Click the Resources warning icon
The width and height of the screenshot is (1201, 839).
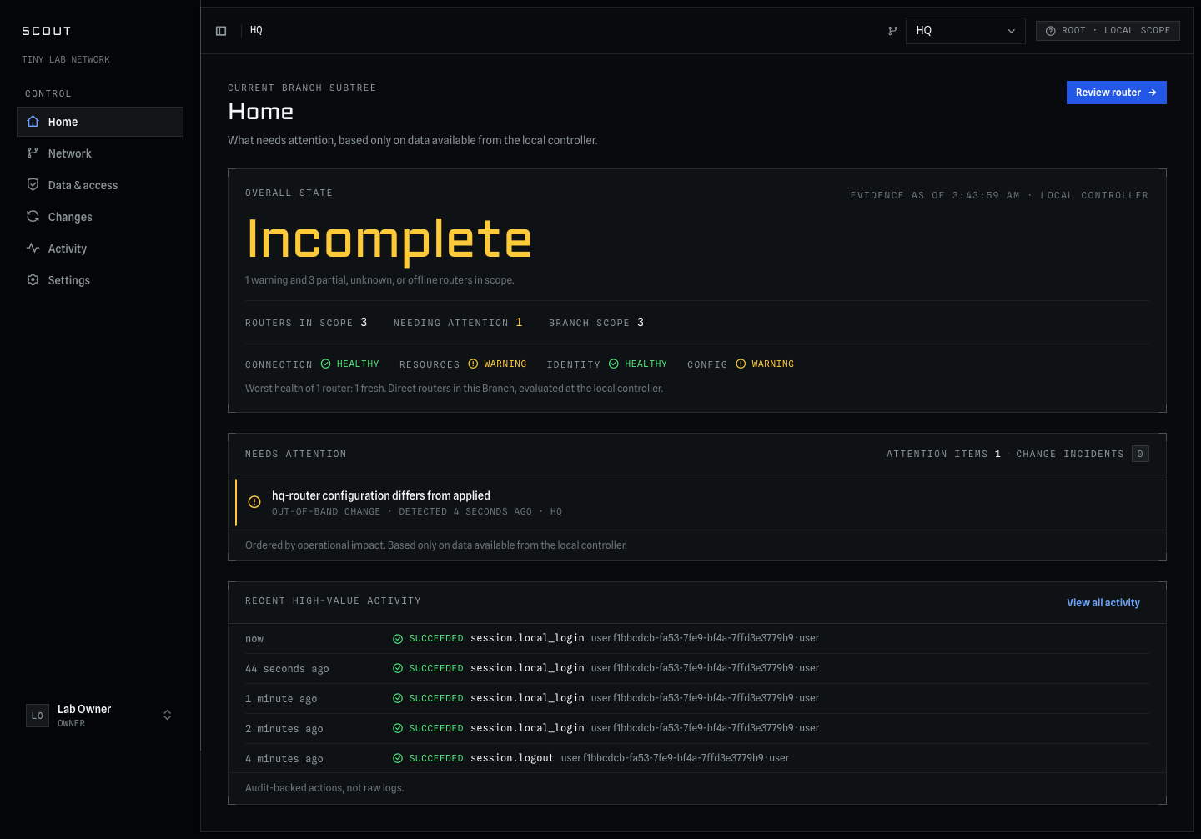pyautogui.click(x=473, y=364)
